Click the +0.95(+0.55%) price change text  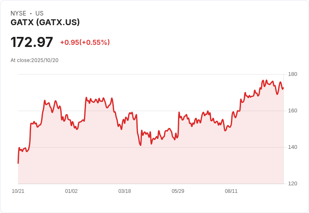tap(85, 42)
